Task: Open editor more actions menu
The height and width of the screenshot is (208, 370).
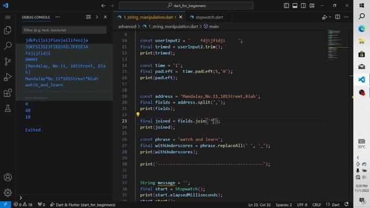Action: point(346,17)
